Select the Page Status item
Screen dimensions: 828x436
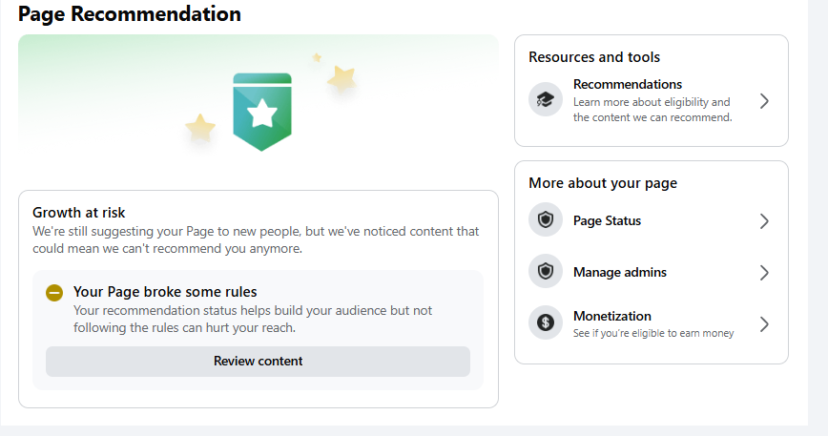pos(652,220)
